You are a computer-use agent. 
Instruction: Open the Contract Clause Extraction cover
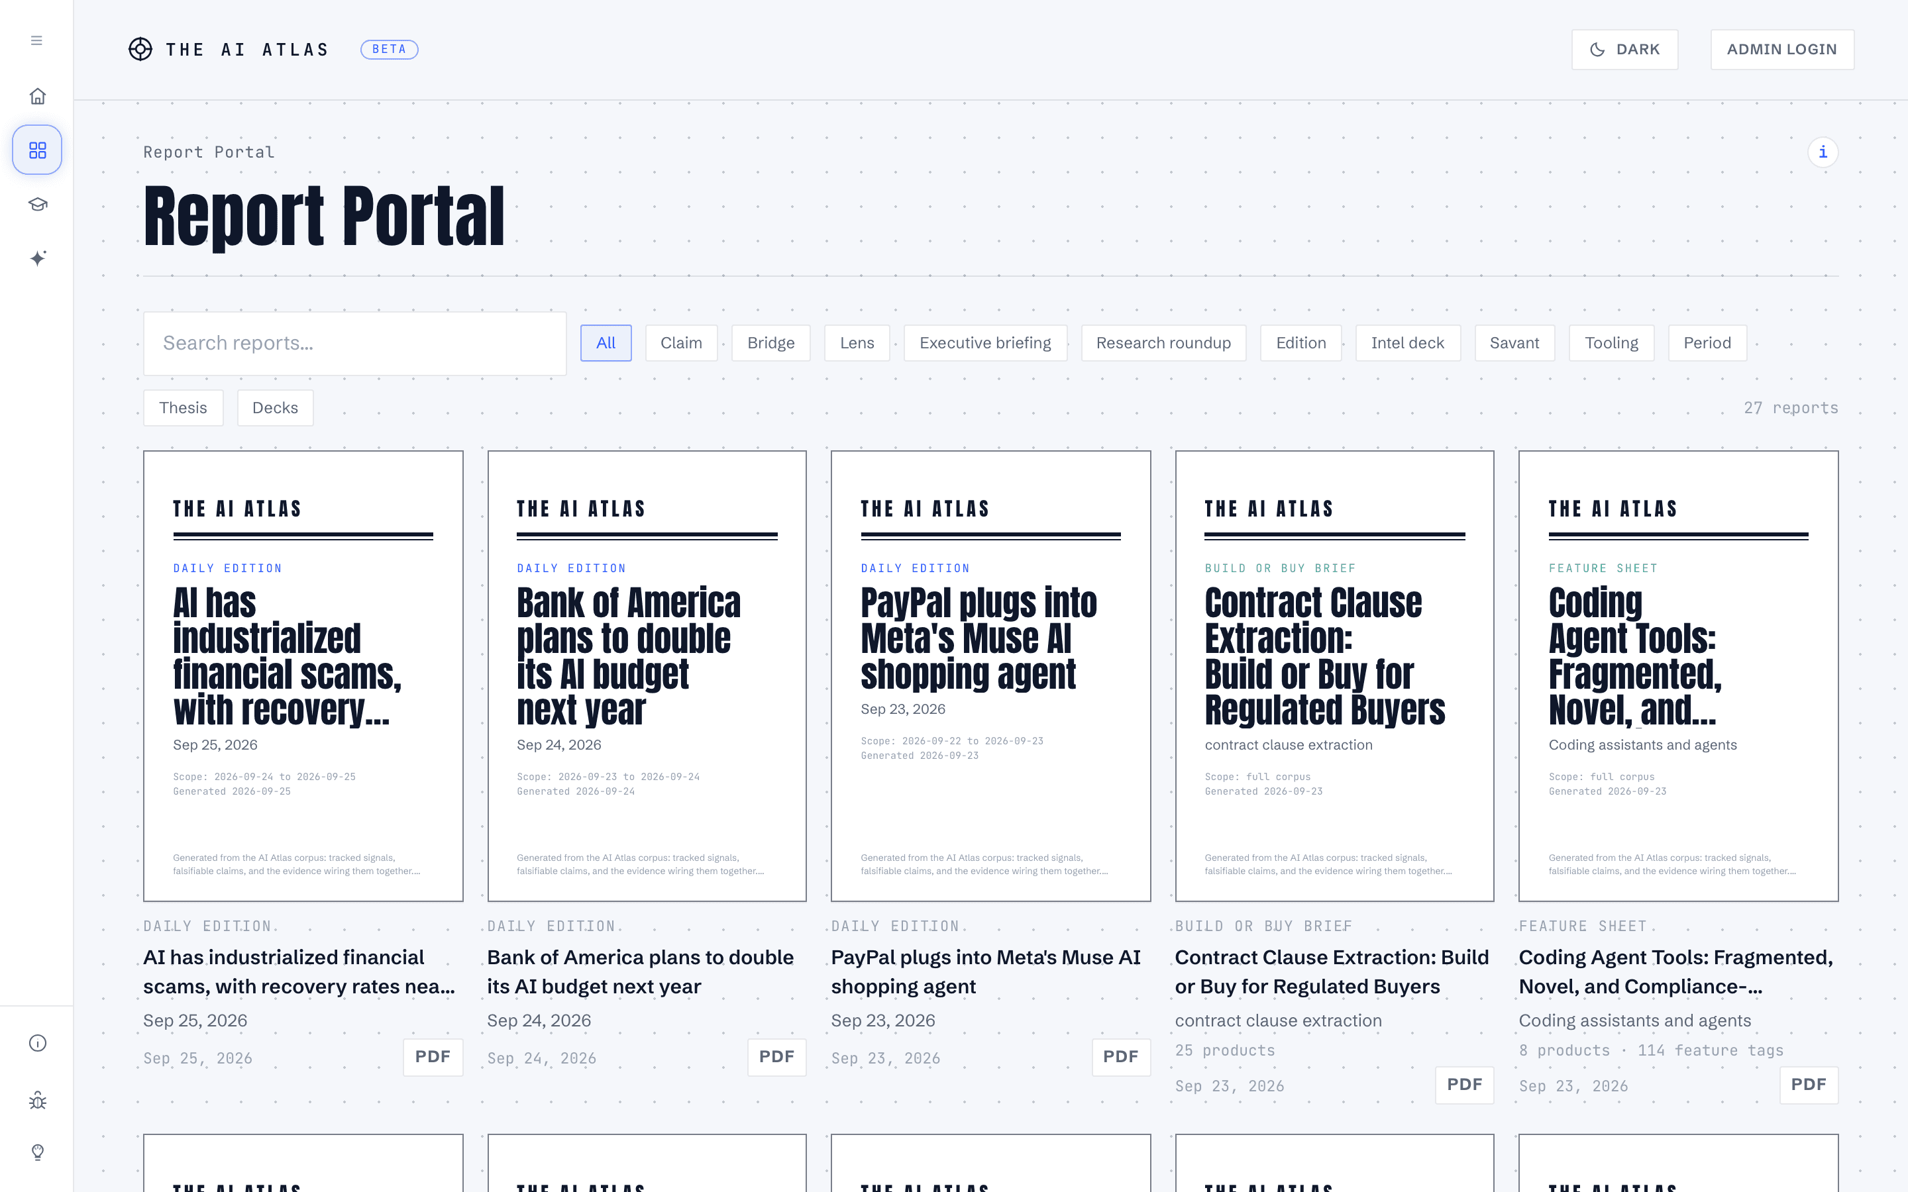coord(1334,675)
